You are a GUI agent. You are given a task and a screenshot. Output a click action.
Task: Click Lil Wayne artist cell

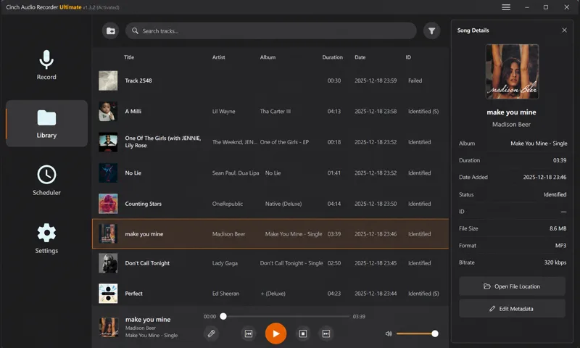pyautogui.click(x=223, y=112)
